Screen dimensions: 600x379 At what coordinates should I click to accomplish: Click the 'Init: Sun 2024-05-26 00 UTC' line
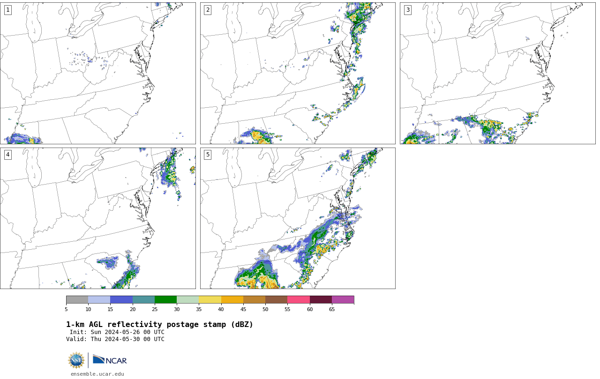coord(117,332)
